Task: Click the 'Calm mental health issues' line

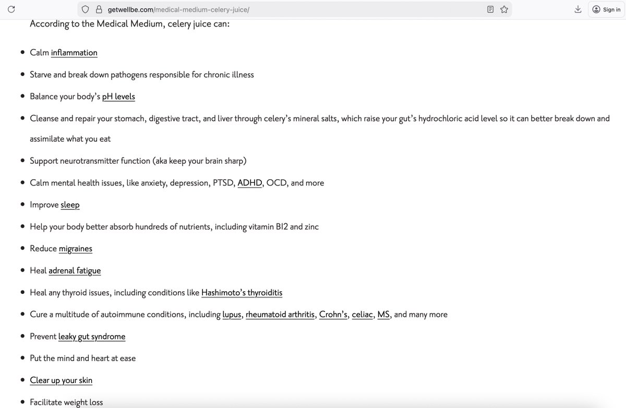Action: click(x=177, y=183)
